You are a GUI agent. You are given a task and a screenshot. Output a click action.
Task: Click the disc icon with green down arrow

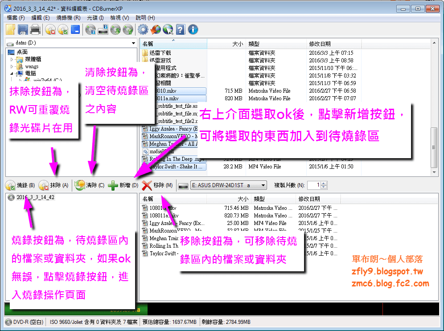click(115, 29)
